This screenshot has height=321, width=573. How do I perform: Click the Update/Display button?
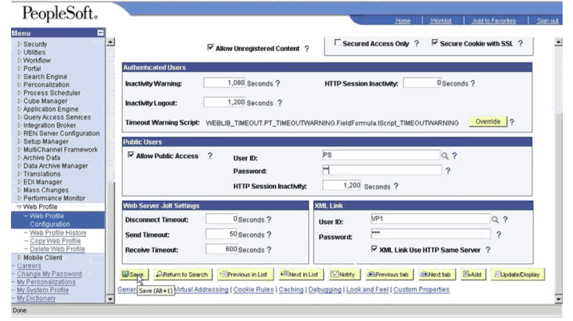pos(517,274)
